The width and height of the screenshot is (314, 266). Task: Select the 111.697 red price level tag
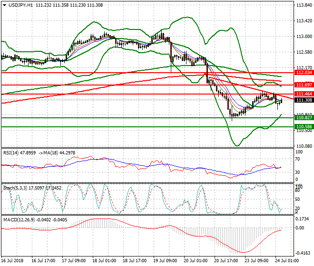click(304, 85)
